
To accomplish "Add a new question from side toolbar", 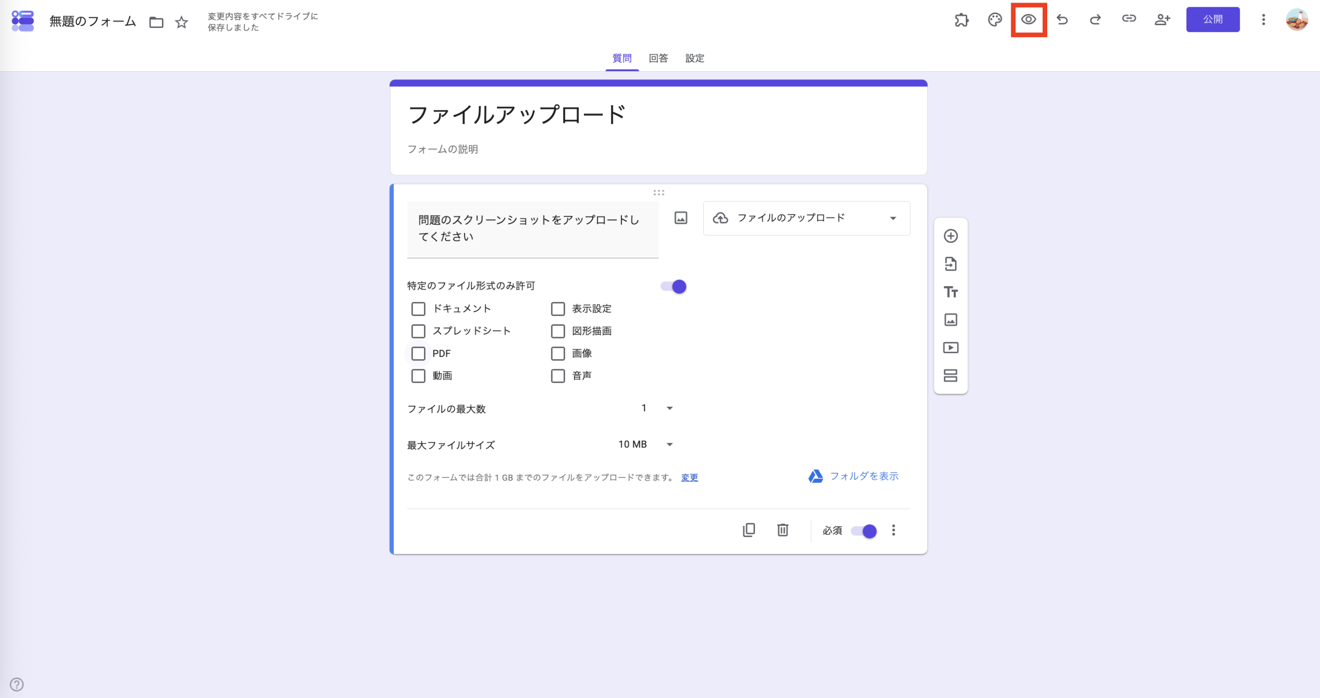I will (x=951, y=236).
